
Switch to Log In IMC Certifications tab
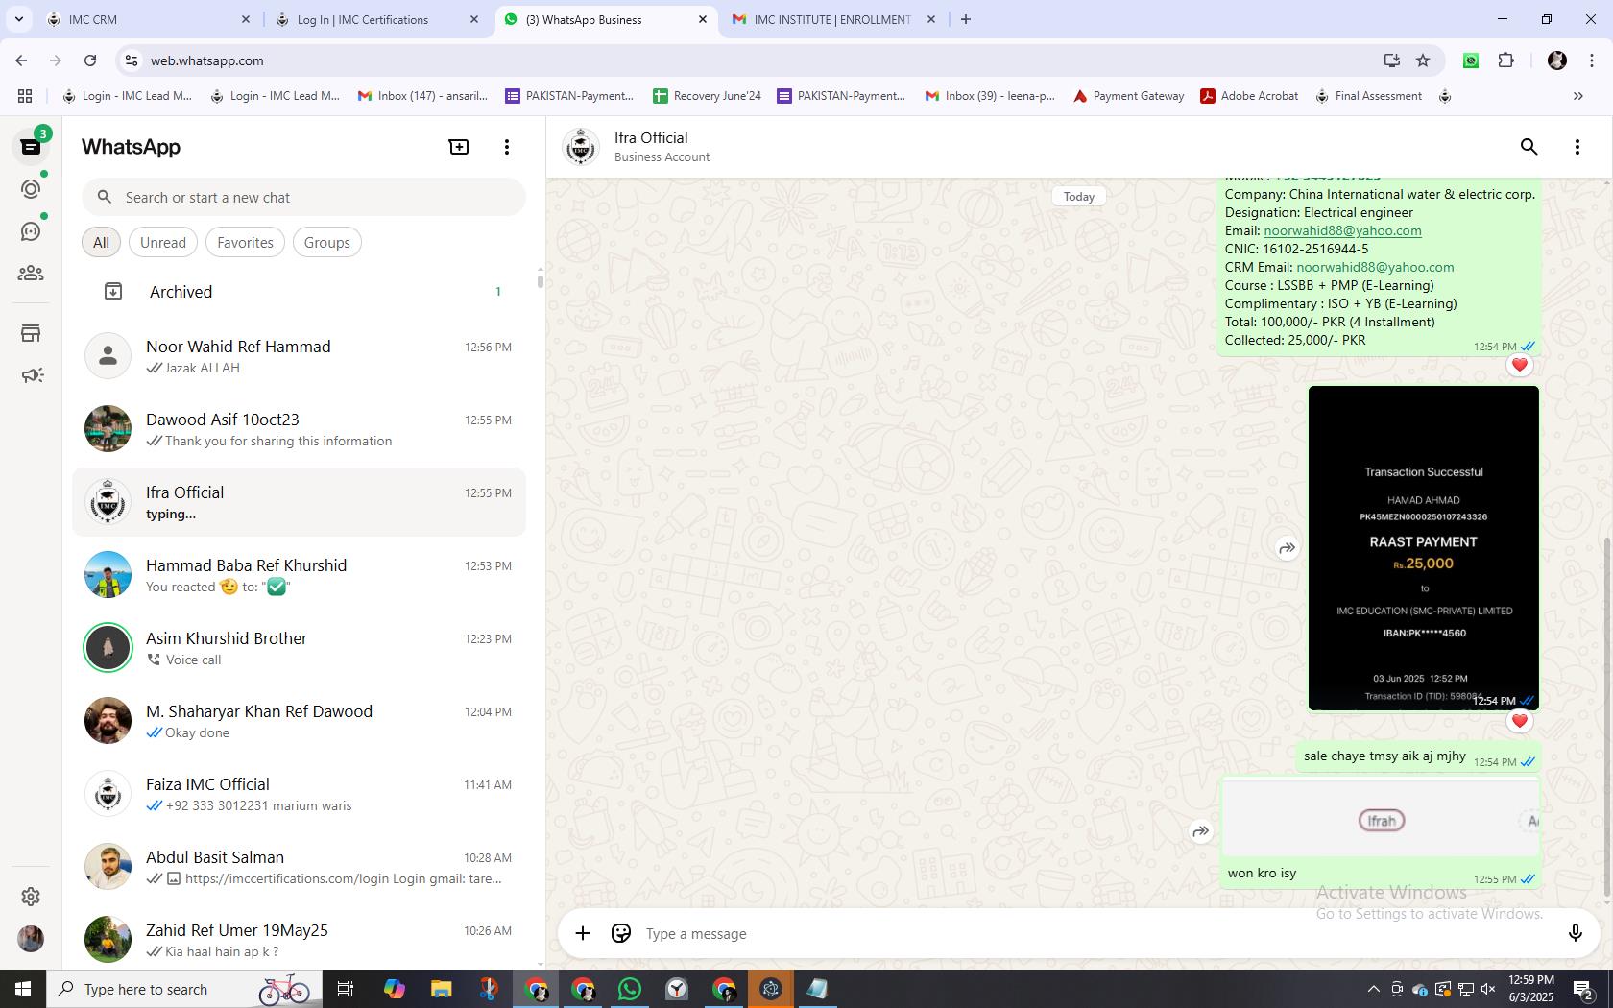(x=377, y=19)
